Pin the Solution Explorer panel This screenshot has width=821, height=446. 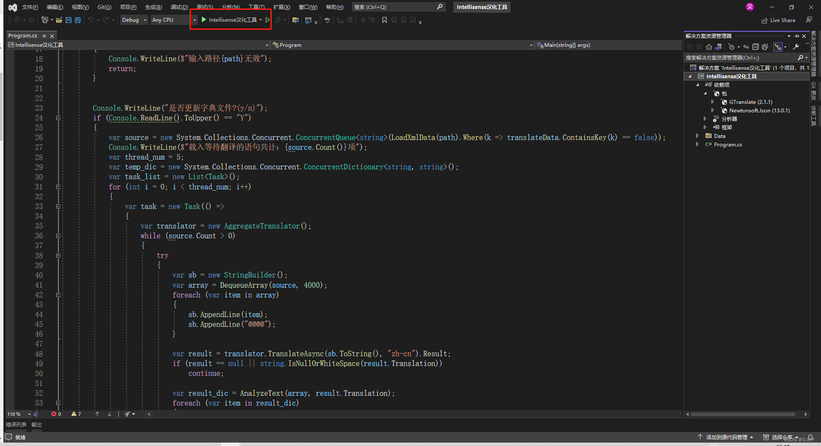tap(797, 36)
